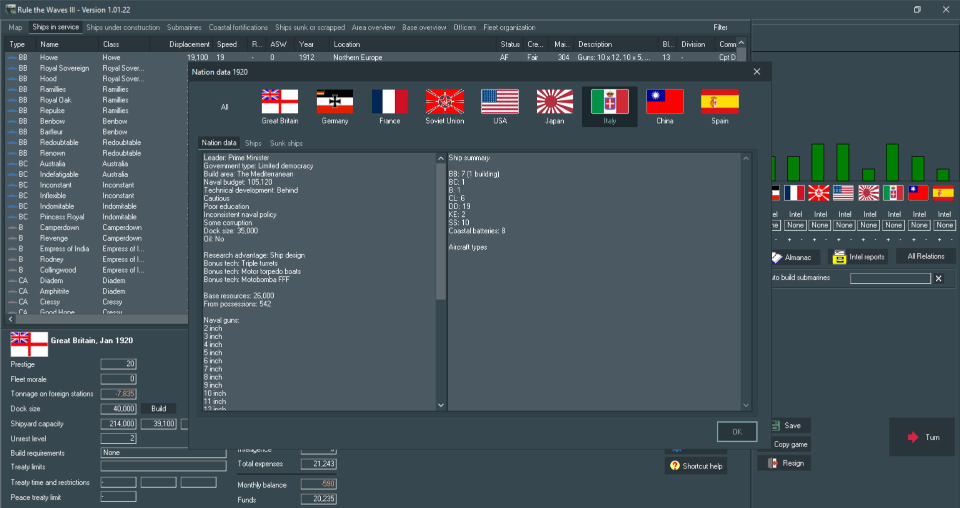Click the Build button beside Dock size
Screen dimensions: 960x508
pyautogui.click(x=158, y=408)
